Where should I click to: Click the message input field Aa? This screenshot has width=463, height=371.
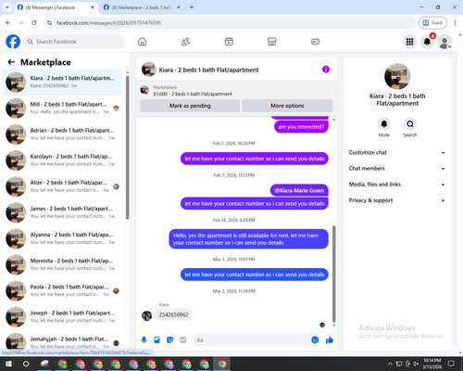252,340
